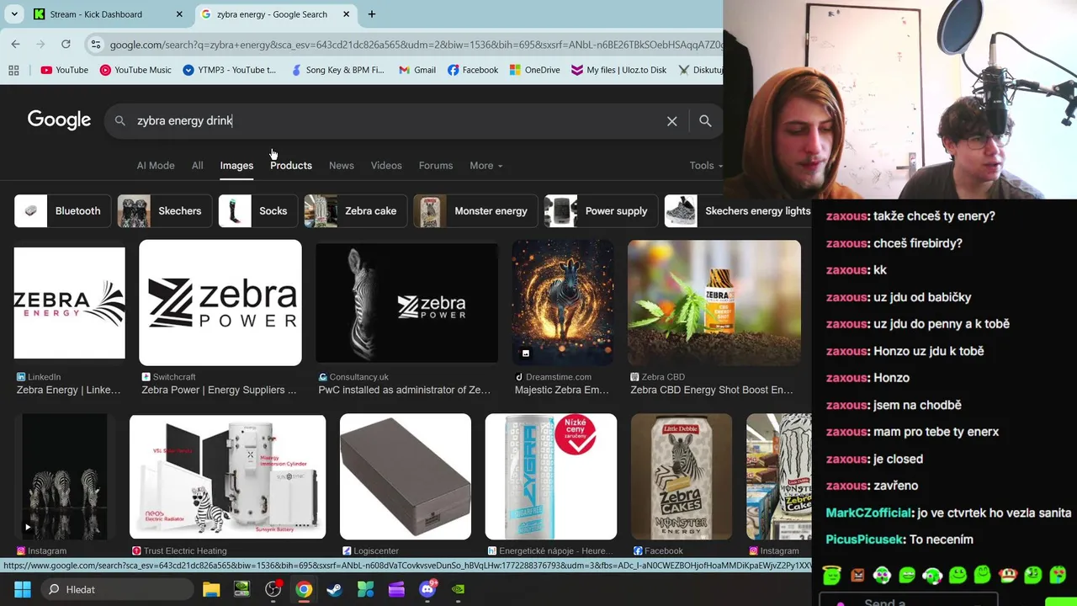Filter images by Bluetooth chip
Viewport: 1077px width, 606px height.
(x=62, y=211)
